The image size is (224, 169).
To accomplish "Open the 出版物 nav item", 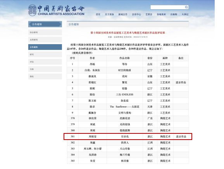I will 174,14.
